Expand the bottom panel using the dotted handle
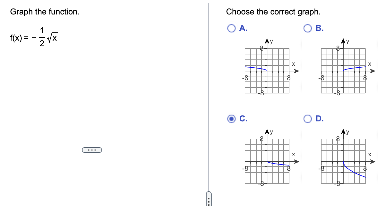382x206 pixels. point(209,199)
